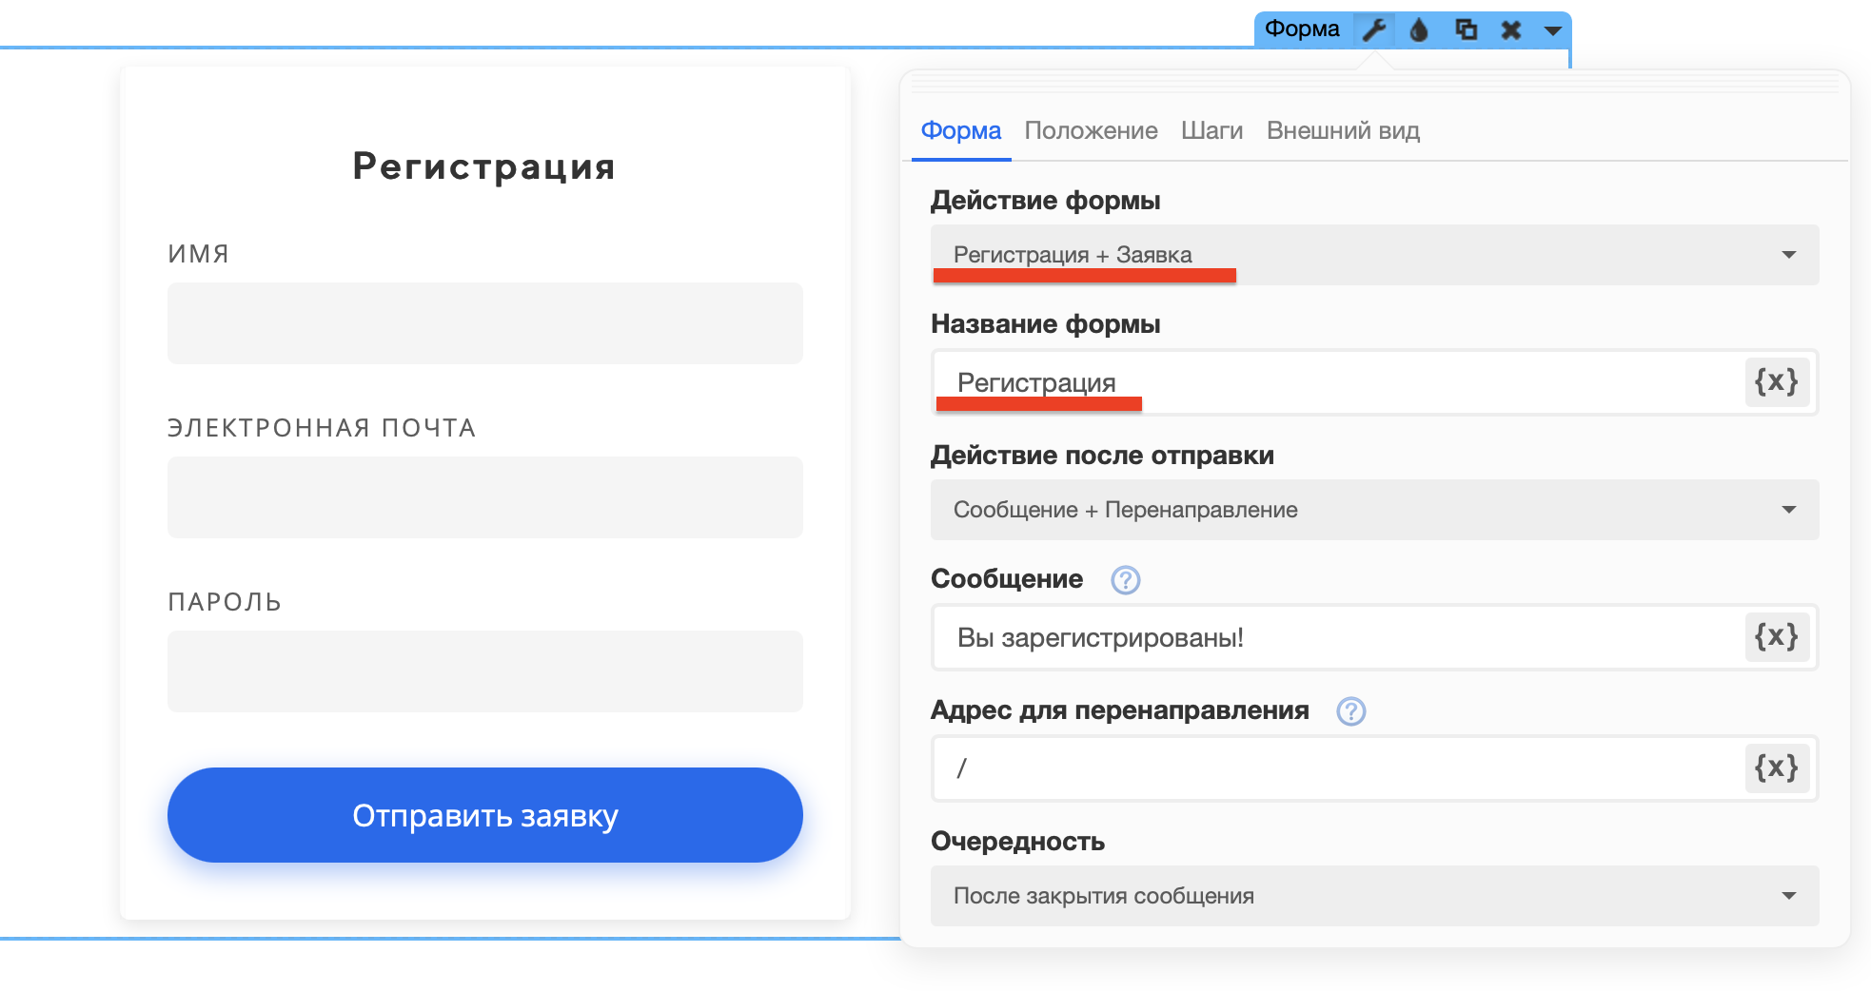Click the delete cross icon in the Форма toolbar
The height and width of the screenshot is (991, 1871).
[x=1511, y=29]
